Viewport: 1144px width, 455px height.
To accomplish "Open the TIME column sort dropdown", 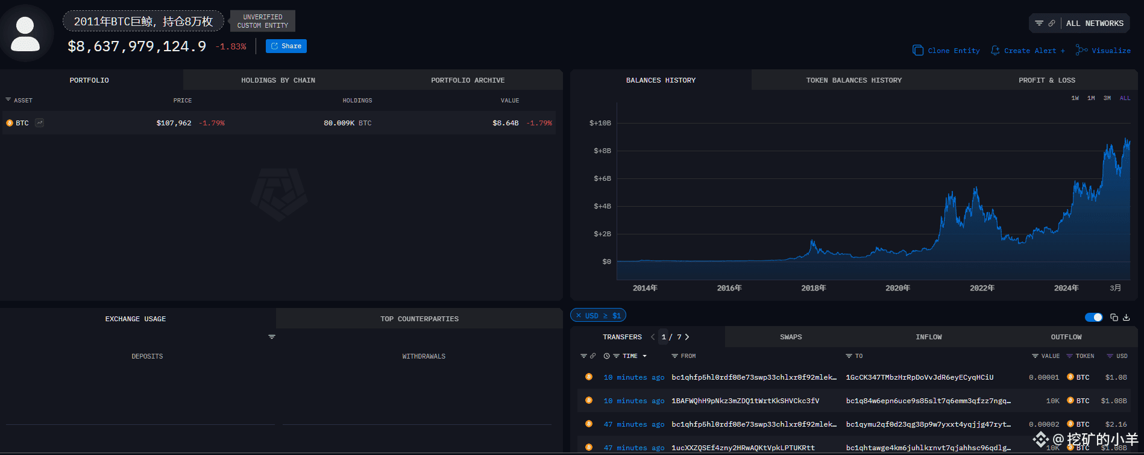I will pos(644,356).
